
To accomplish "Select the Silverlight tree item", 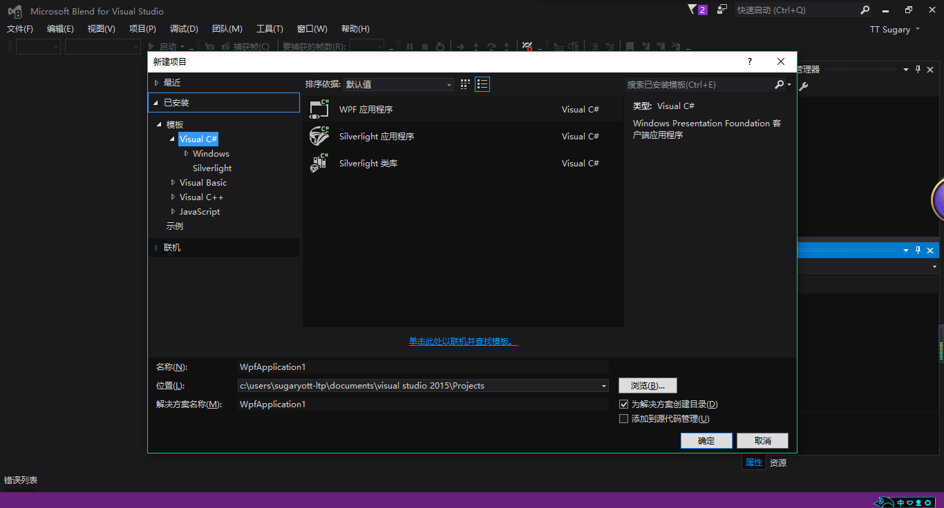I will point(212,168).
